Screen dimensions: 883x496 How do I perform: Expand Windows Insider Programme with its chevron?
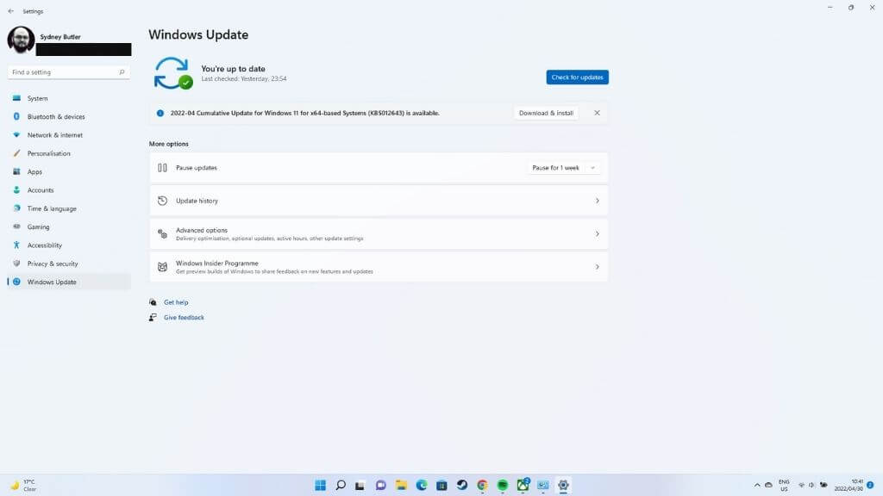click(597, 267)
